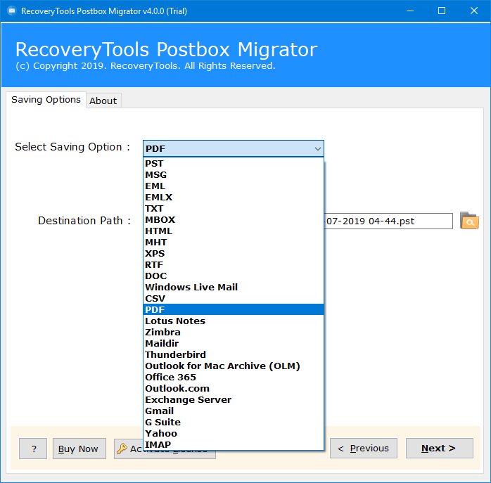Go back with the Previous button
This screenshot has height=483, width=491.
click(x=363, y=449)
